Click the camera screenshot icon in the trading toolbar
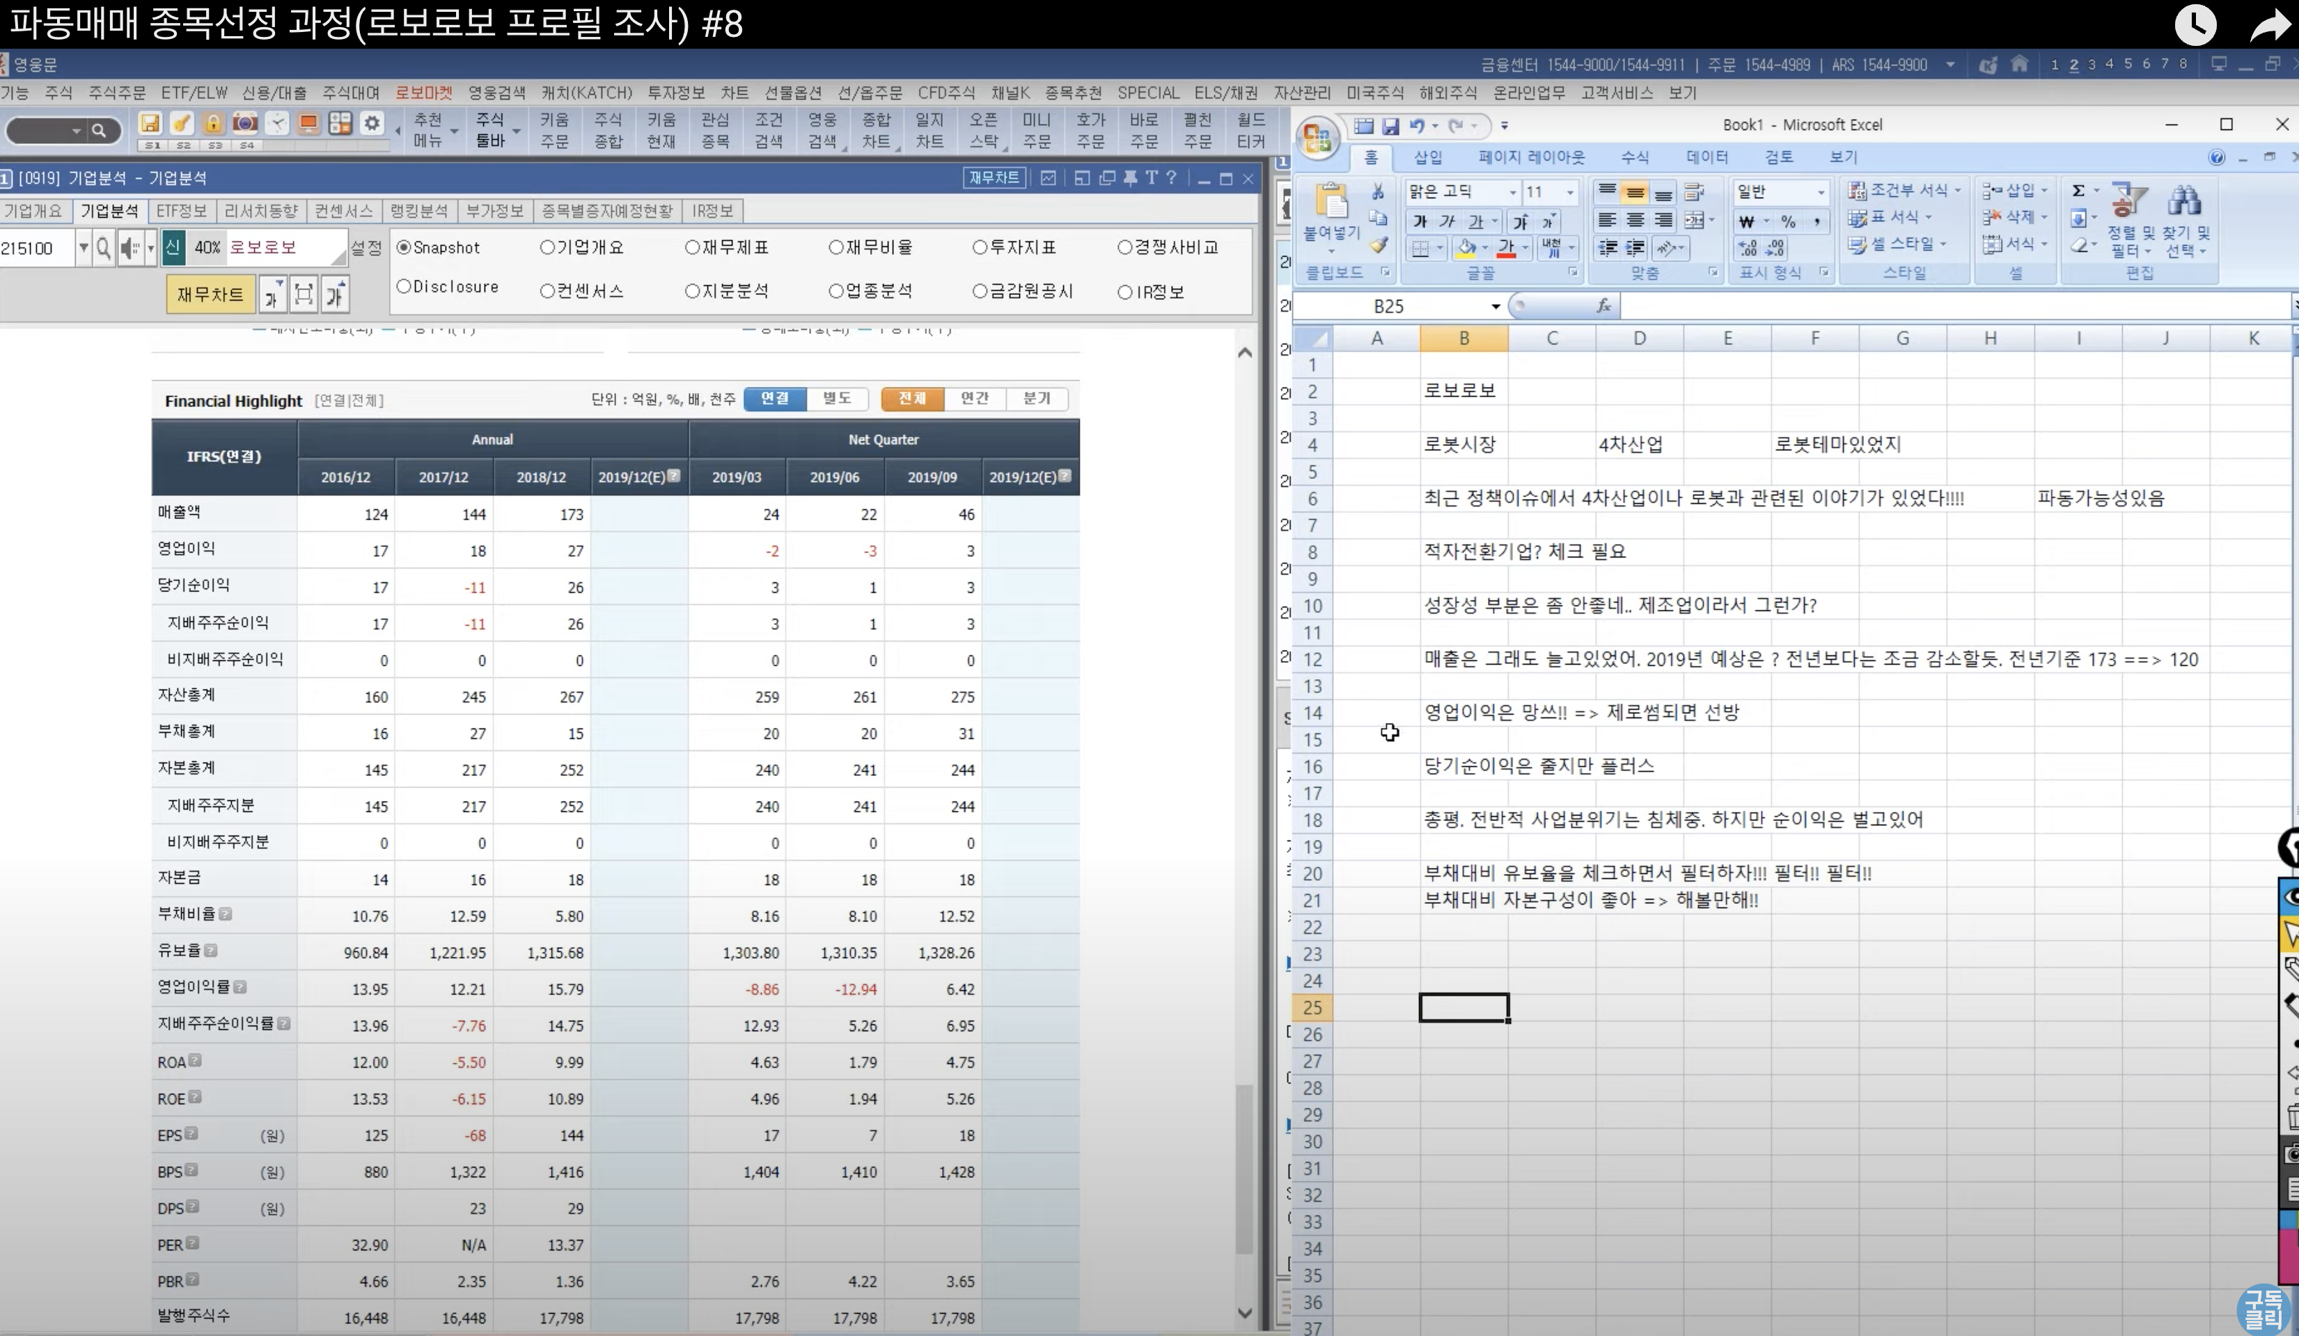The width and height of the screenshot is (2299, 1336). tap(244, 123)
